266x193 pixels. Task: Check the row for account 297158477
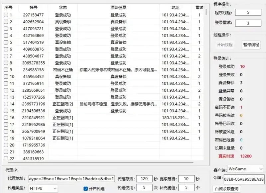6,15
